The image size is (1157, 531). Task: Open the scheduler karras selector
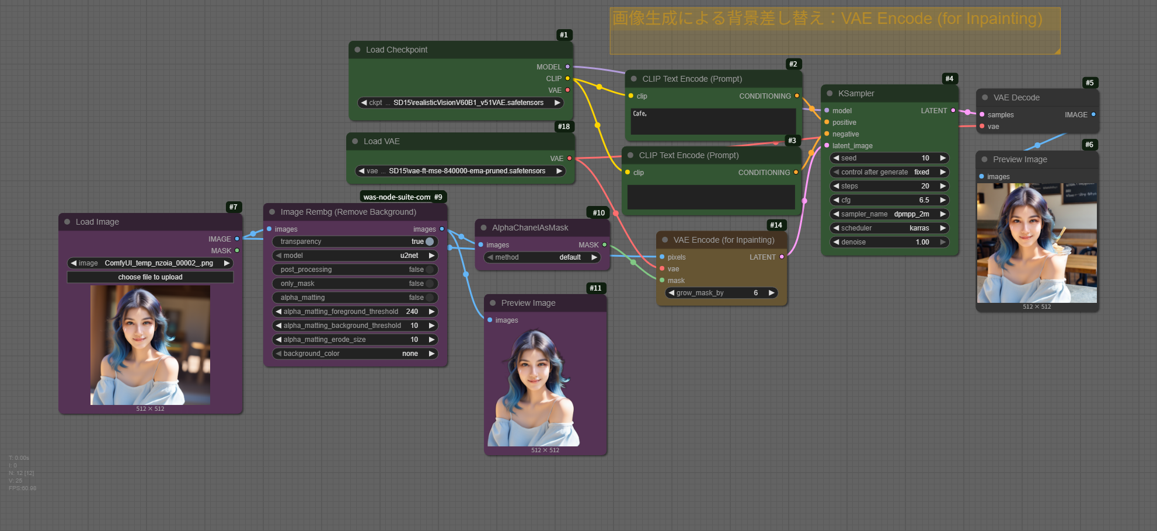889,228
